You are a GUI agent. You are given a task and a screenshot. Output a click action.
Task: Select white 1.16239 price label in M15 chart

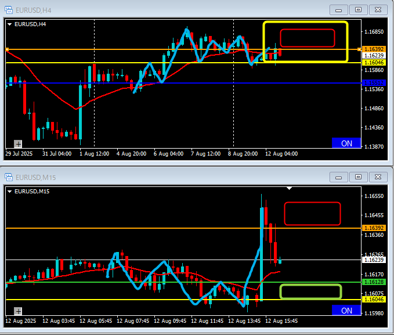(374, 260)
